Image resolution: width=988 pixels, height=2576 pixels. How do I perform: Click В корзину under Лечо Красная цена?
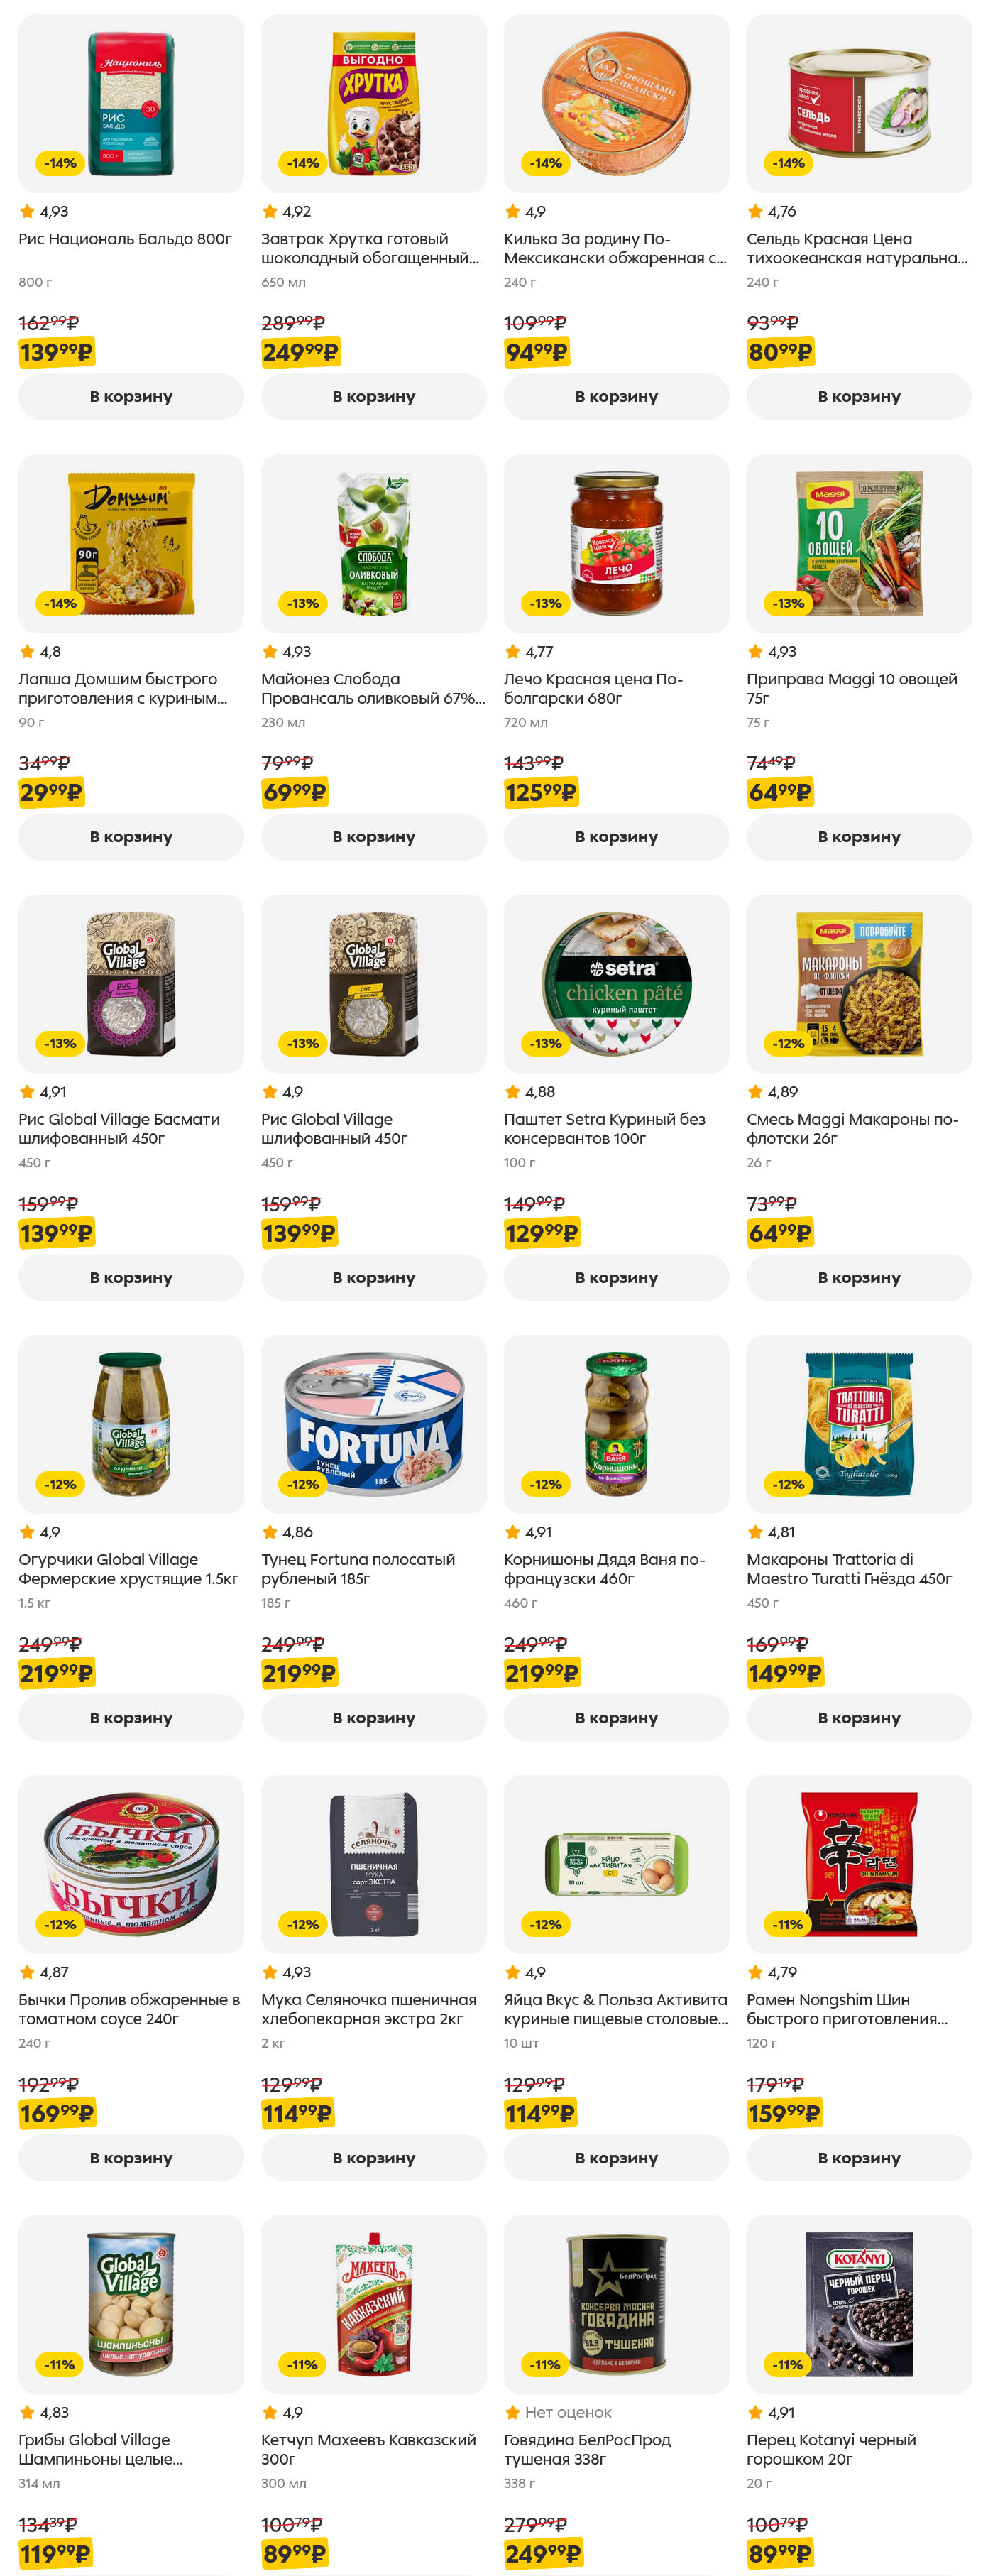[x=616, y=837]
